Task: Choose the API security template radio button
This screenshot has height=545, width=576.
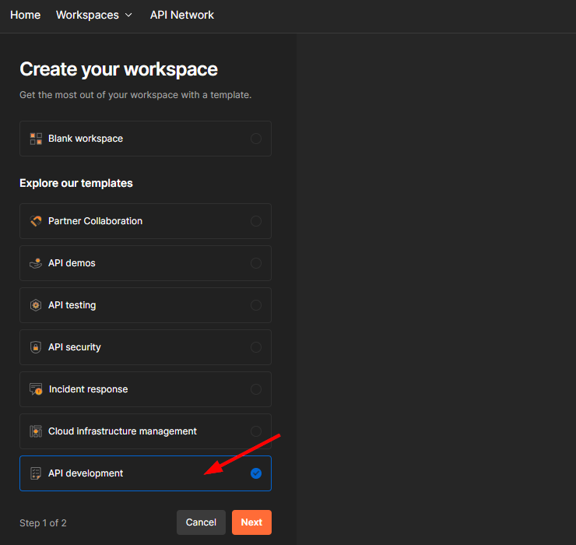Action: (x=256, y=347)
